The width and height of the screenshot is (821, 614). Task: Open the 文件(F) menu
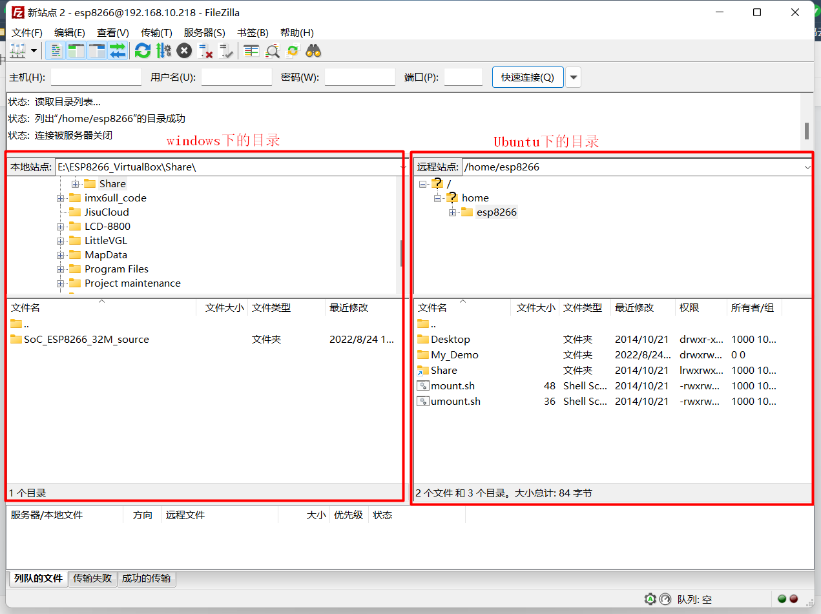pyautogui.click(x=27, y=33)
